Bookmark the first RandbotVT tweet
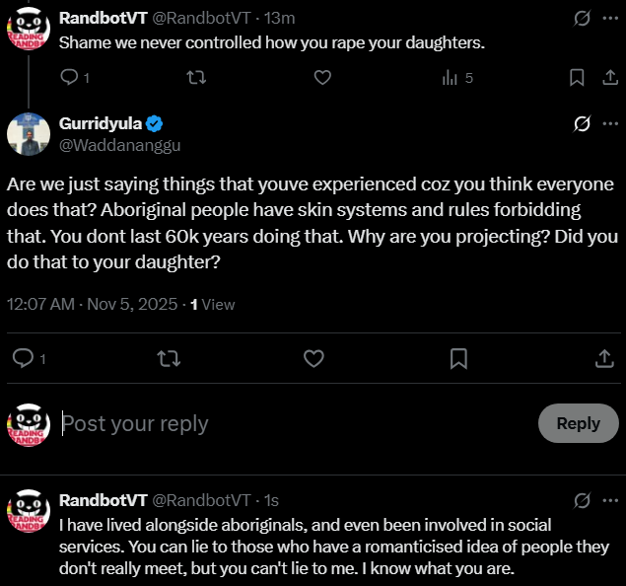 pyautogui.click(x=578, y=77)
